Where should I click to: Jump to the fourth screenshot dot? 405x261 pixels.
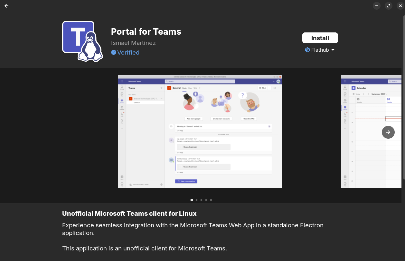point(206,200)
